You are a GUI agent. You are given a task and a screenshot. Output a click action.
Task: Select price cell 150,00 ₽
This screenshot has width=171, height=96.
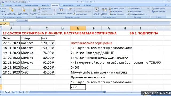point(47,48)
